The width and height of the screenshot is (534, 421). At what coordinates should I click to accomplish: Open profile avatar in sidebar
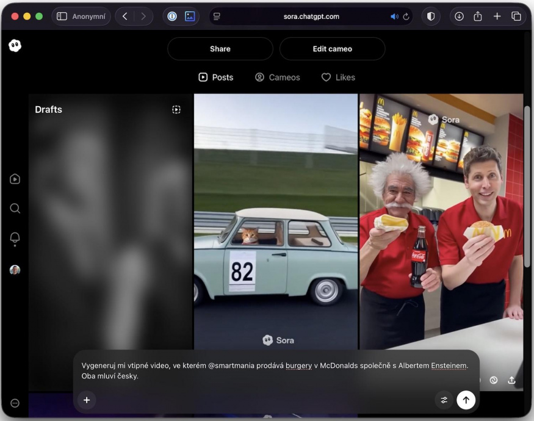coord(15,270)
